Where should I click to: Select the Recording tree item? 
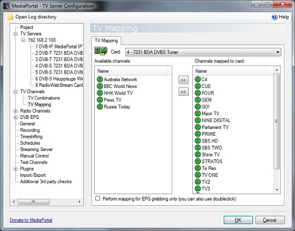[x=30, y=130]
